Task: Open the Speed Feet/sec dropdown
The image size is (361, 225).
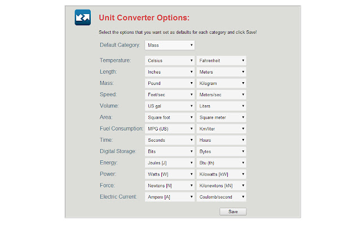Action: tap(170, 95)
